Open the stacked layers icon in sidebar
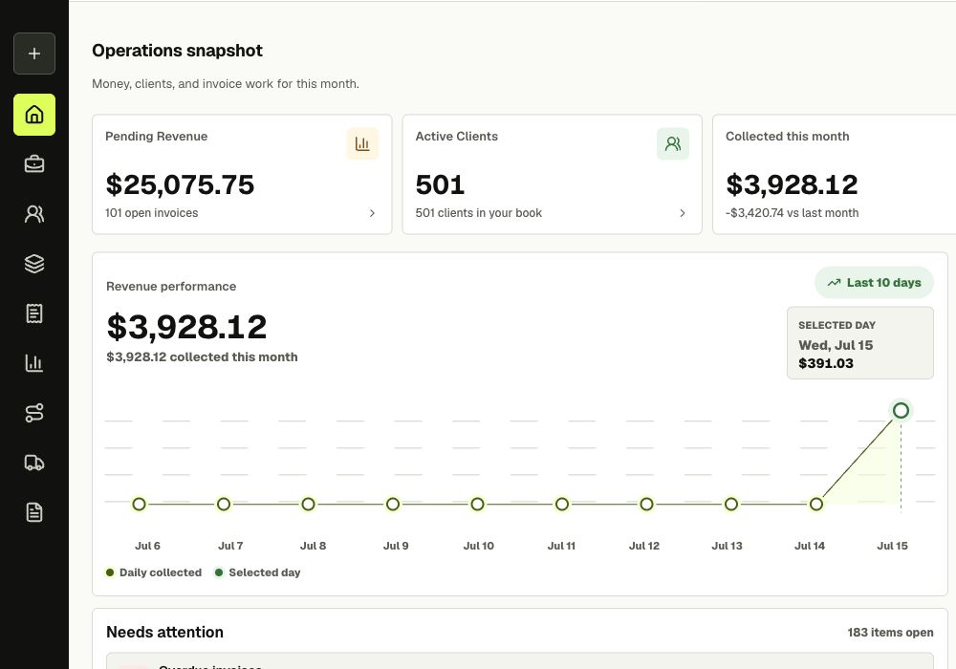Viewport: 956px width, 669px height. click(34, 264)
